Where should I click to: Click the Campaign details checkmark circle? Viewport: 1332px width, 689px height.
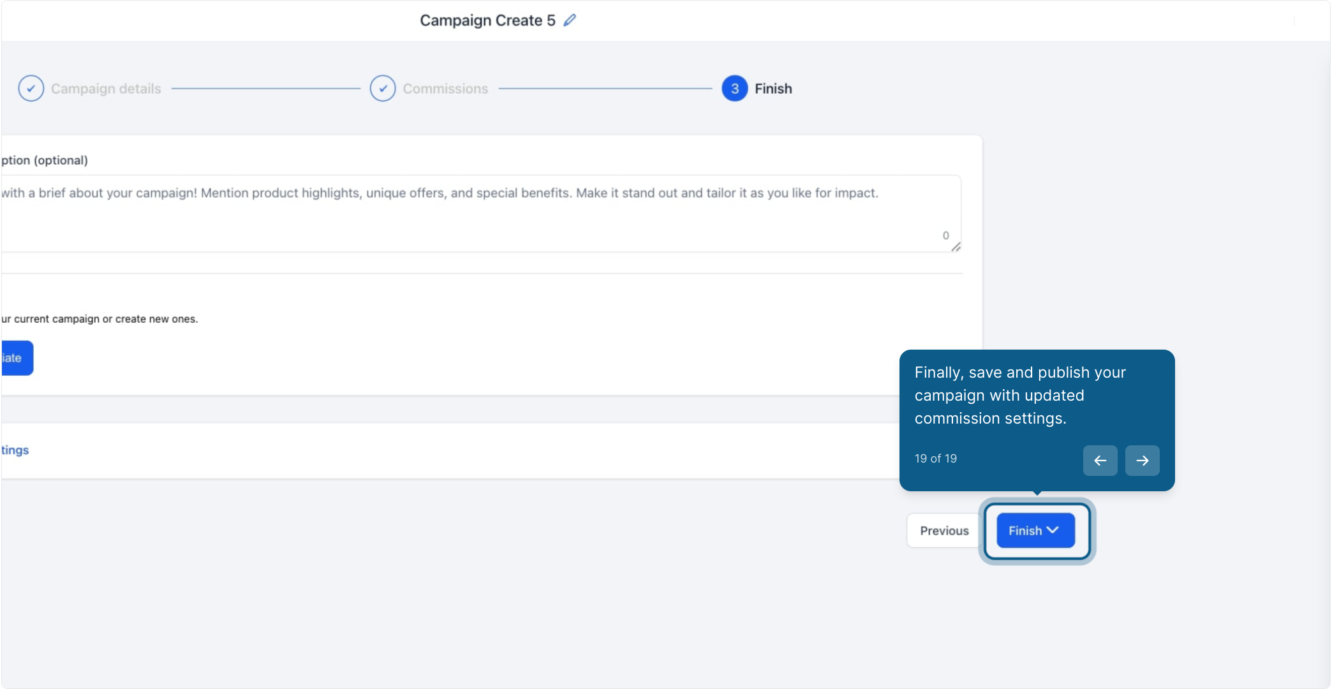(x=31, y=89)
